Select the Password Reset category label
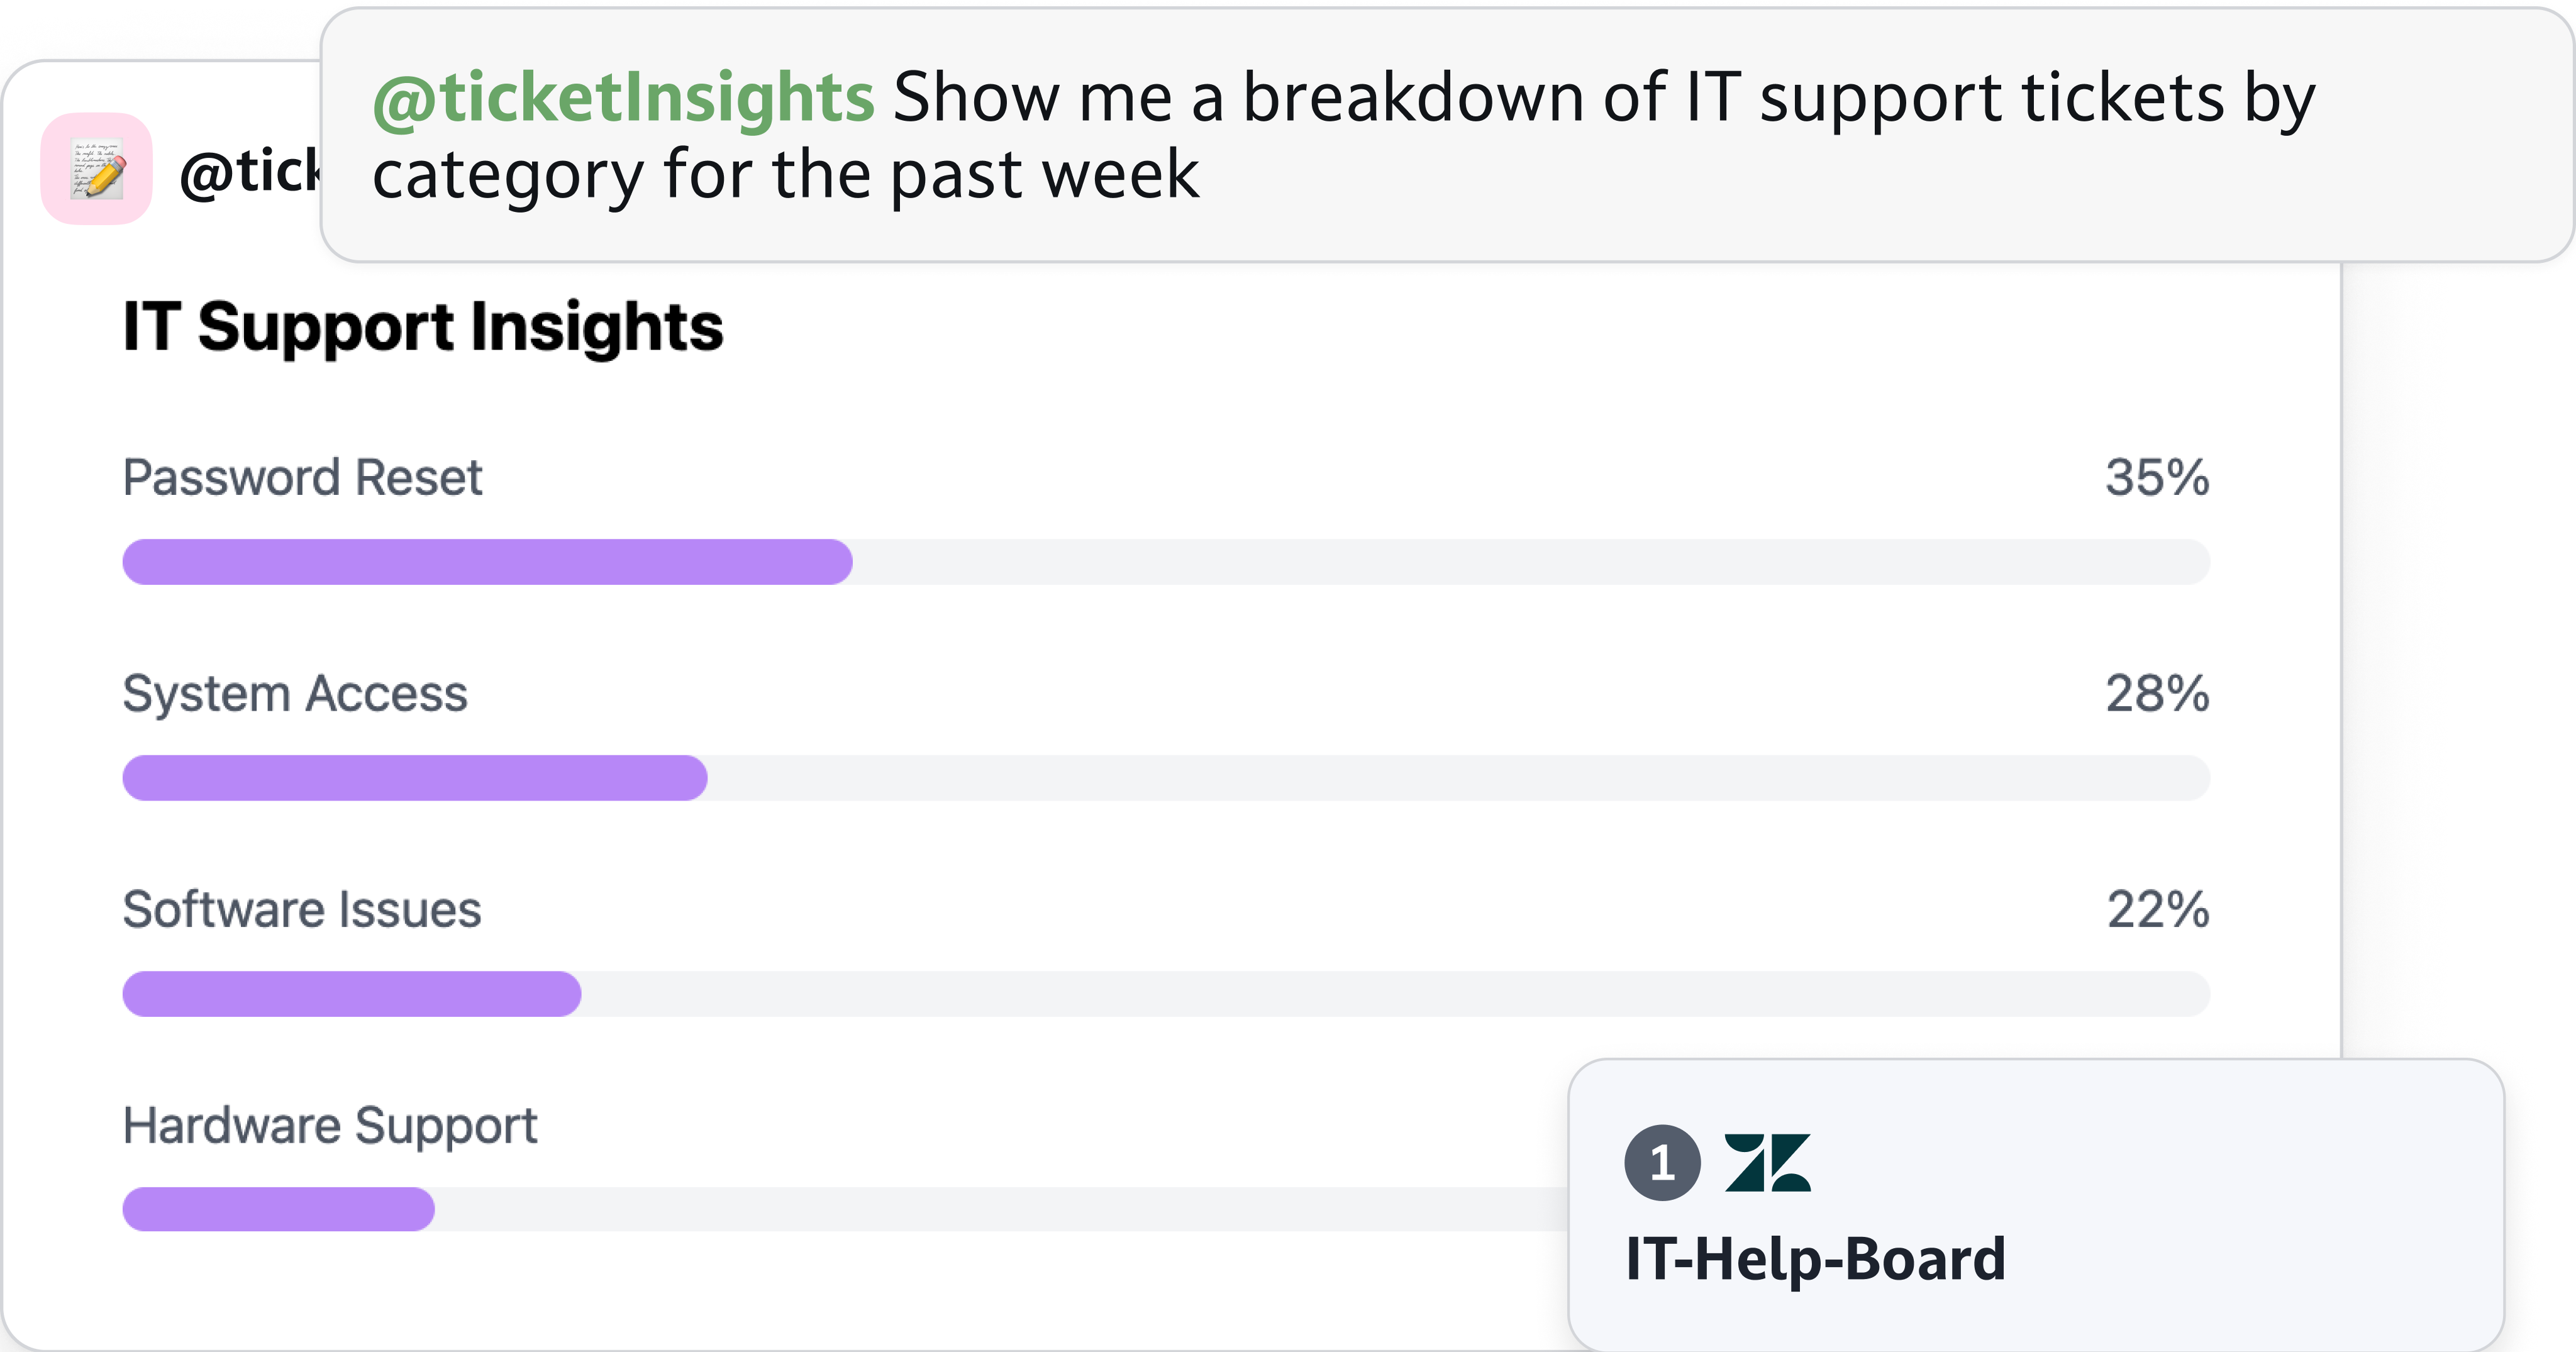The height and width of the screenshot is (1352, 2576). click(x=302, y=477)
